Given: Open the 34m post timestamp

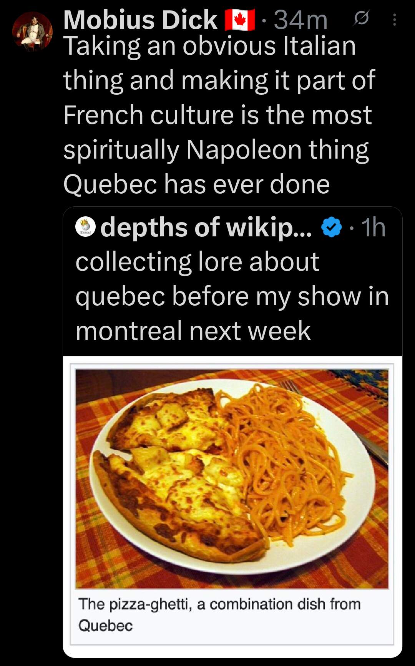Looking at the screenshot, I should point(300,20).
